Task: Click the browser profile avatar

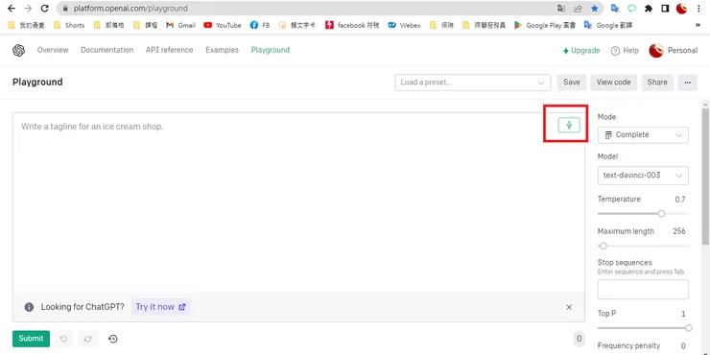Action: (681, 8)
